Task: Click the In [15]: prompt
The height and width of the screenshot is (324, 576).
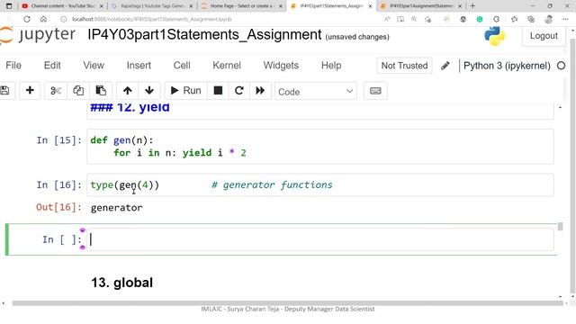Action: [x=58, y=140]
